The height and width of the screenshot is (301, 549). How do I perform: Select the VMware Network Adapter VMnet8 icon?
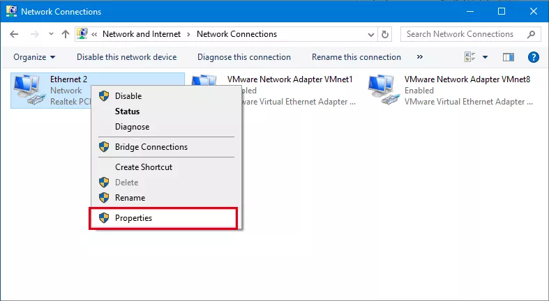click(x=384, y=90)
